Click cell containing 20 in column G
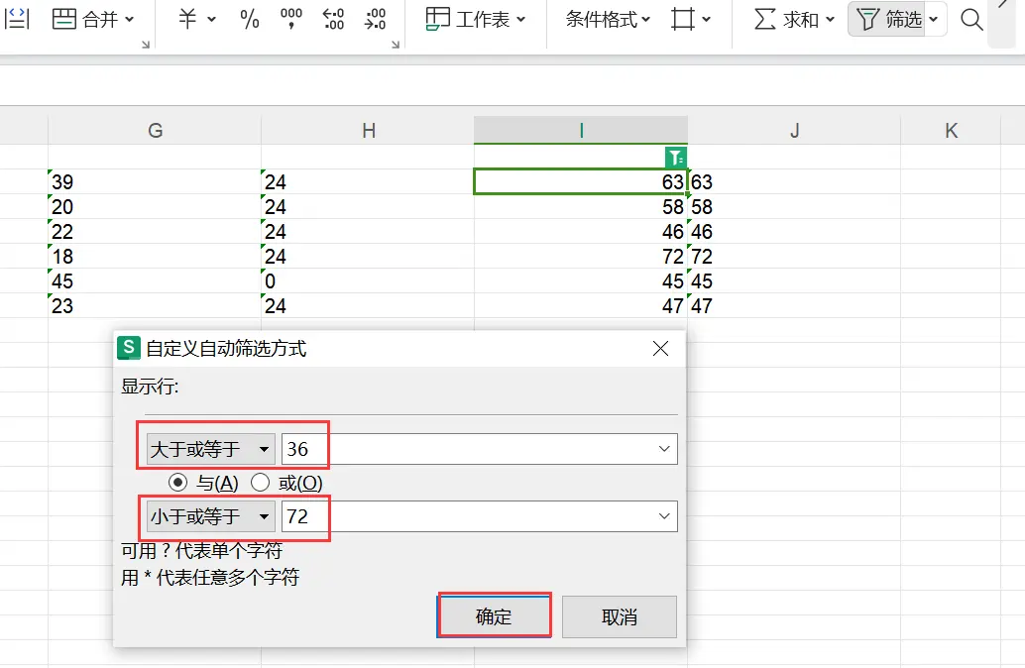The height and width of the screenshot is (668, 1025). click(155, 206)
